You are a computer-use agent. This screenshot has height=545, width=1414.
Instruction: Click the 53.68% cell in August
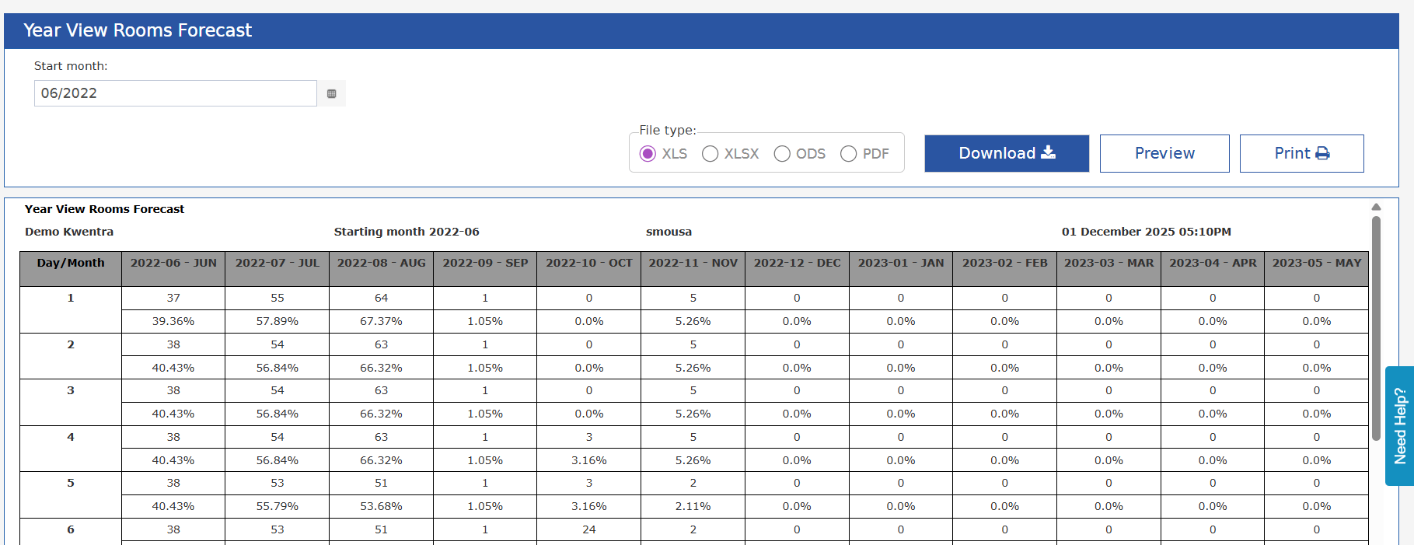381,506
